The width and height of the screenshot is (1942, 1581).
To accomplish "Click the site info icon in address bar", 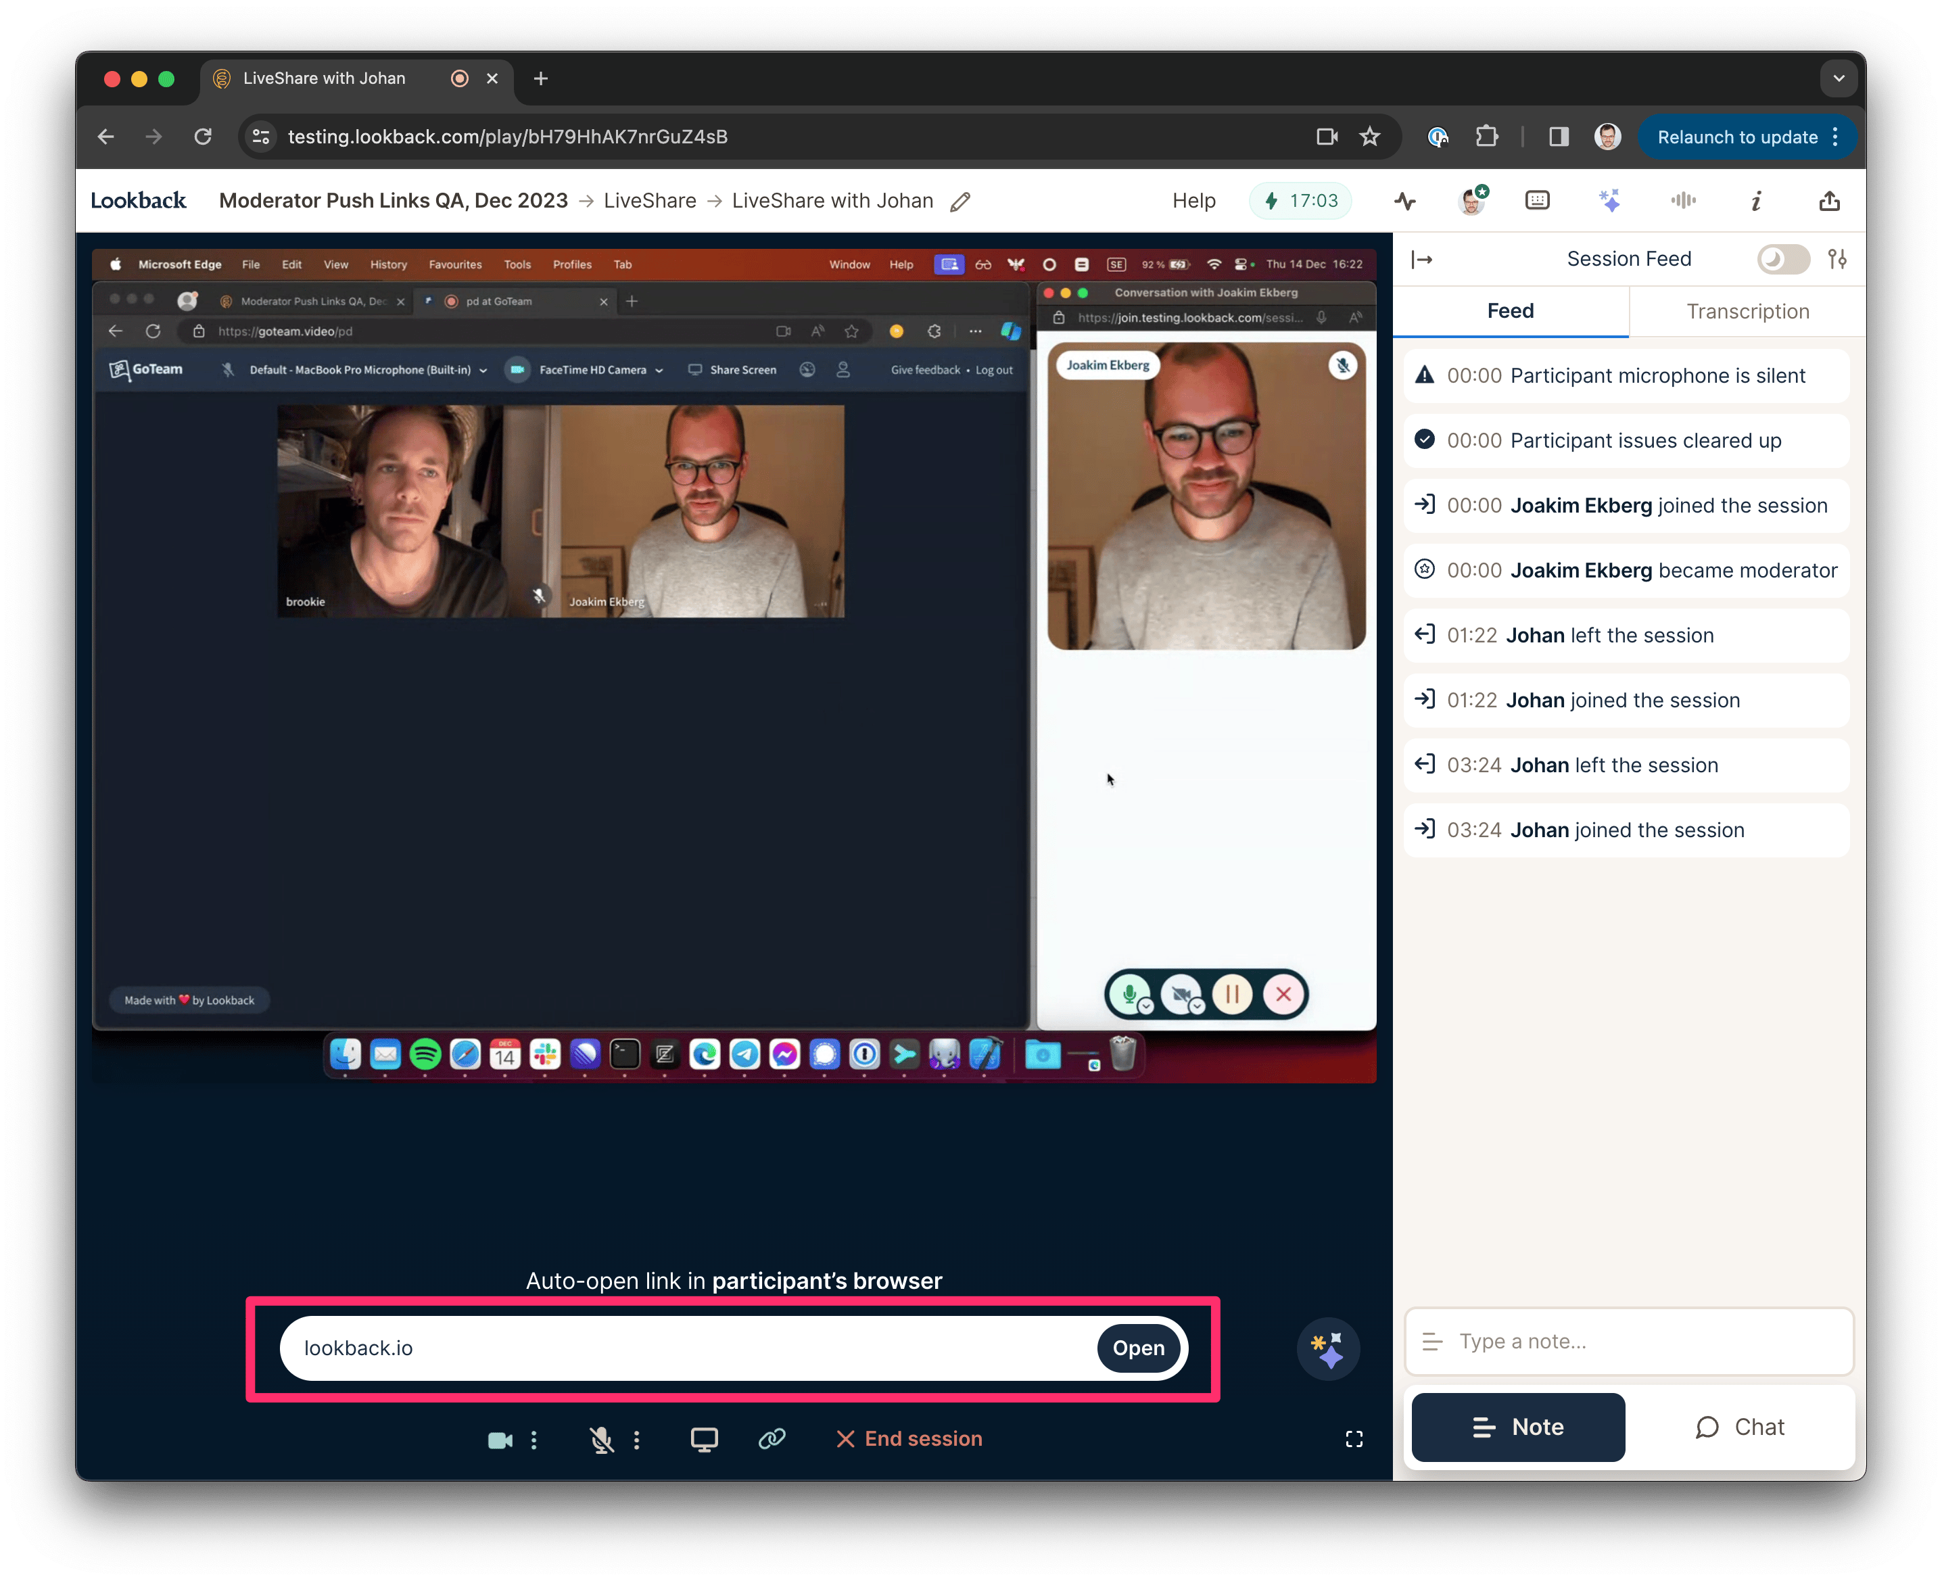I will pos(261,137).
